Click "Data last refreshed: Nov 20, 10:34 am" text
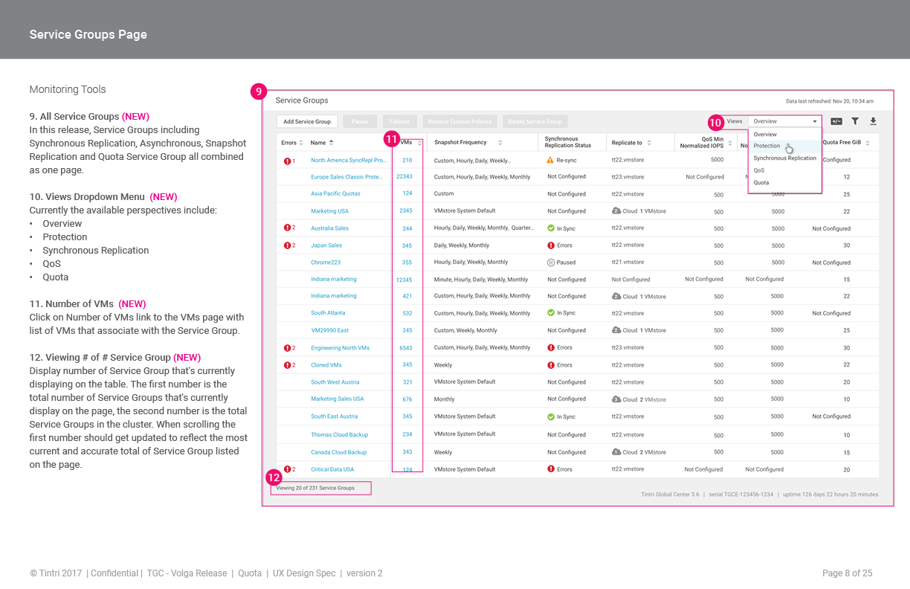 click(x=830, y=101)
